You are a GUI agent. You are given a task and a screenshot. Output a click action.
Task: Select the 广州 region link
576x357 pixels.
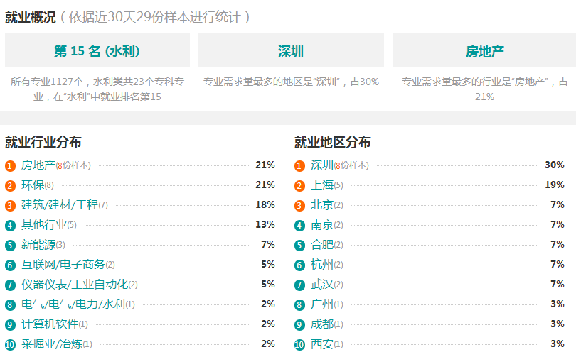click(322, 304)
